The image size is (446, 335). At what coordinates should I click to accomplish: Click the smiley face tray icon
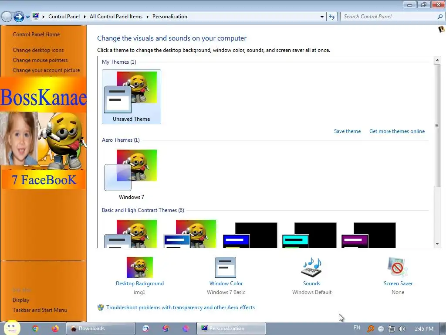(381, 329)
